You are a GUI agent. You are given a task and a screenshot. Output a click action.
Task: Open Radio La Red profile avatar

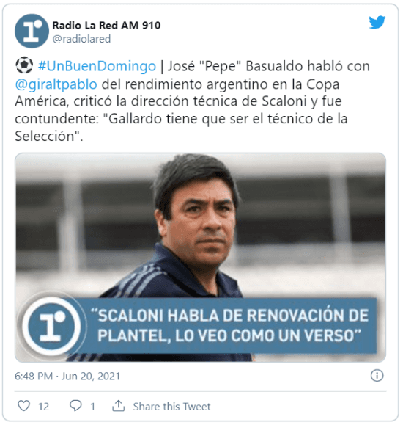[x=32, y=31]
